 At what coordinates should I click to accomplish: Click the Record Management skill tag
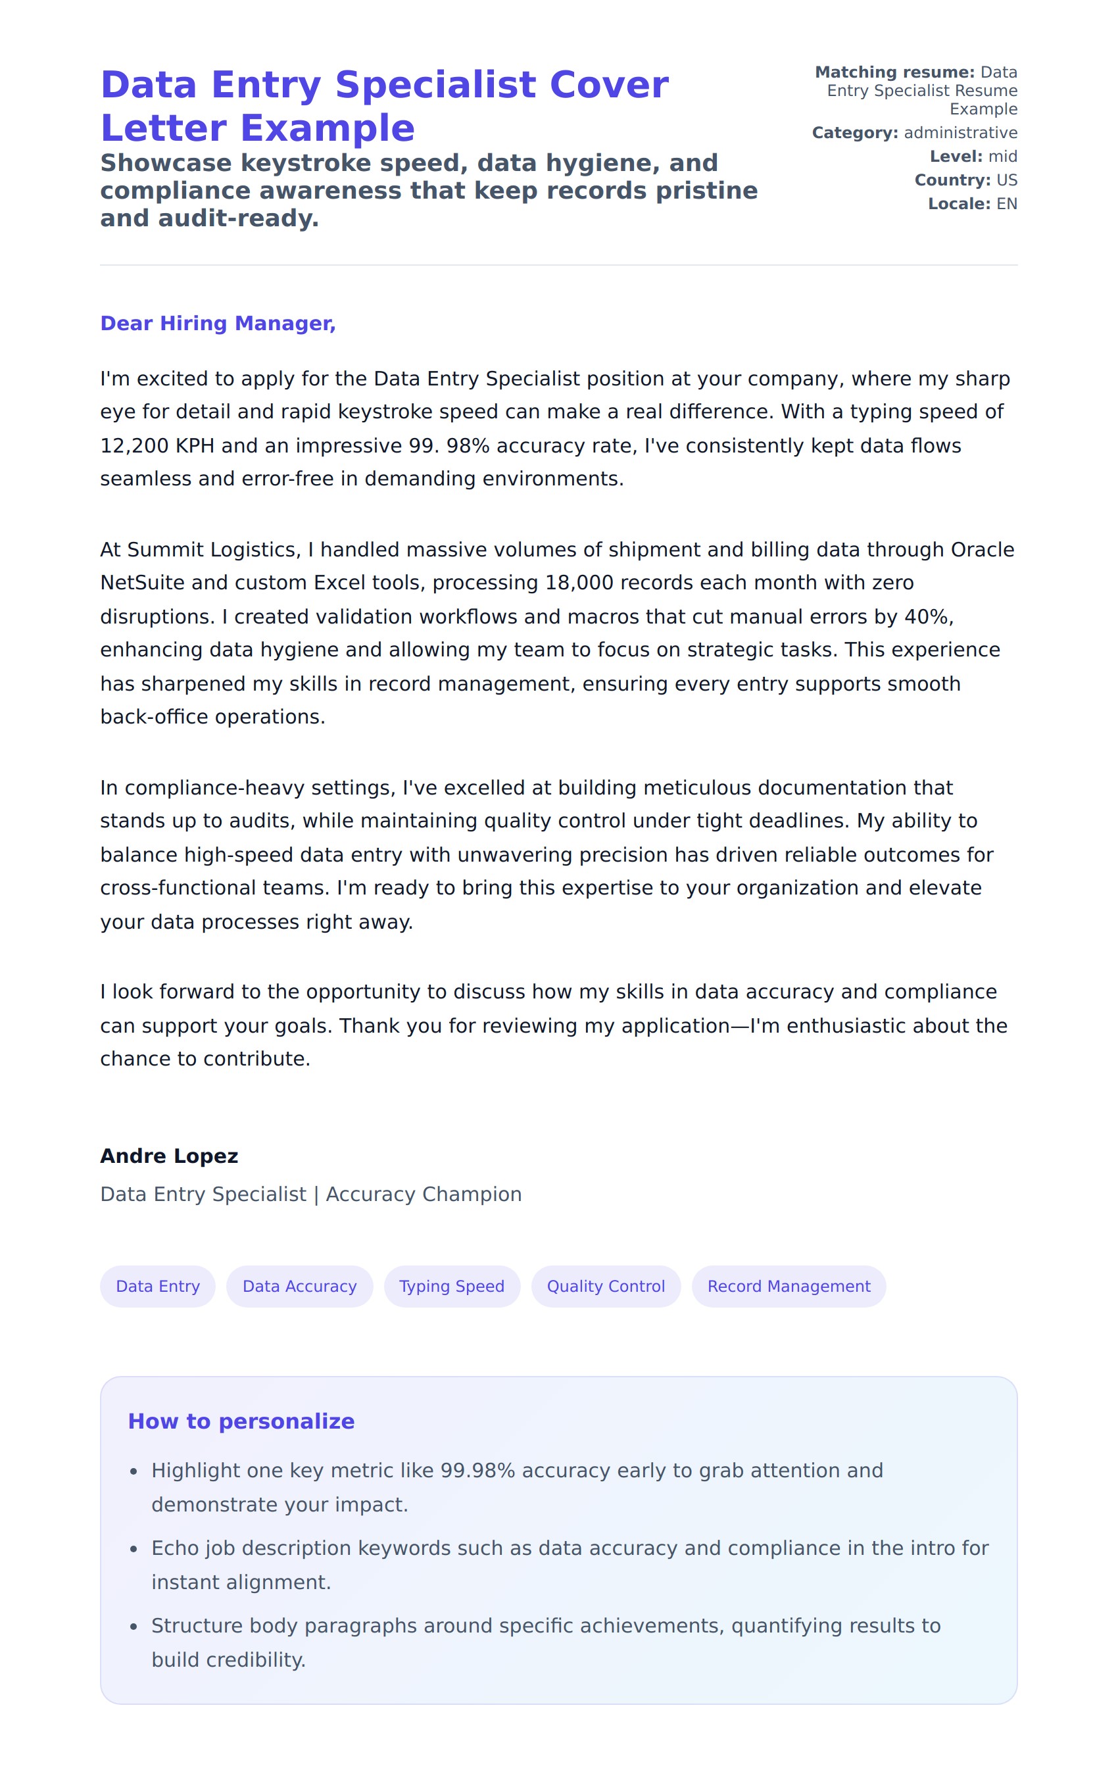click(789, 1287)
